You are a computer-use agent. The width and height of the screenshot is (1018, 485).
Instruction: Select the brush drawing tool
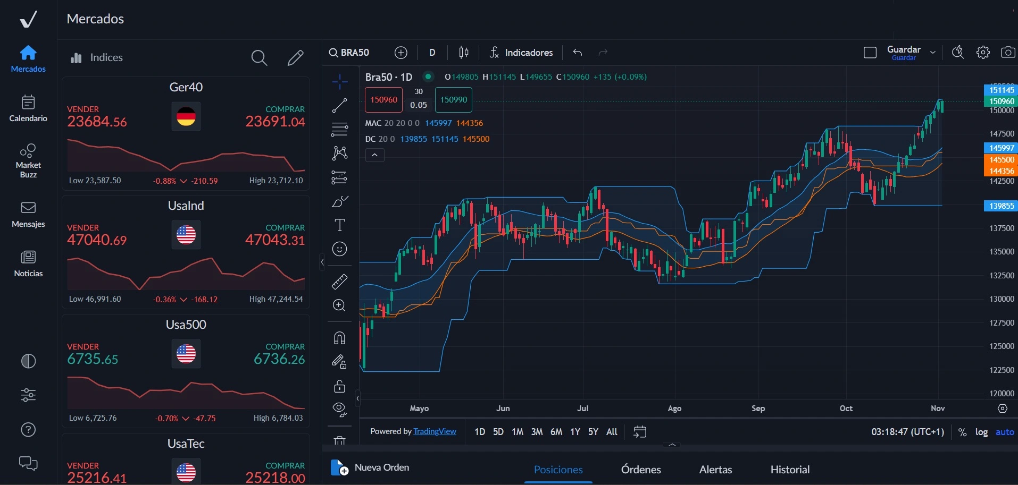pyautogui.click(x=339, y=202)
